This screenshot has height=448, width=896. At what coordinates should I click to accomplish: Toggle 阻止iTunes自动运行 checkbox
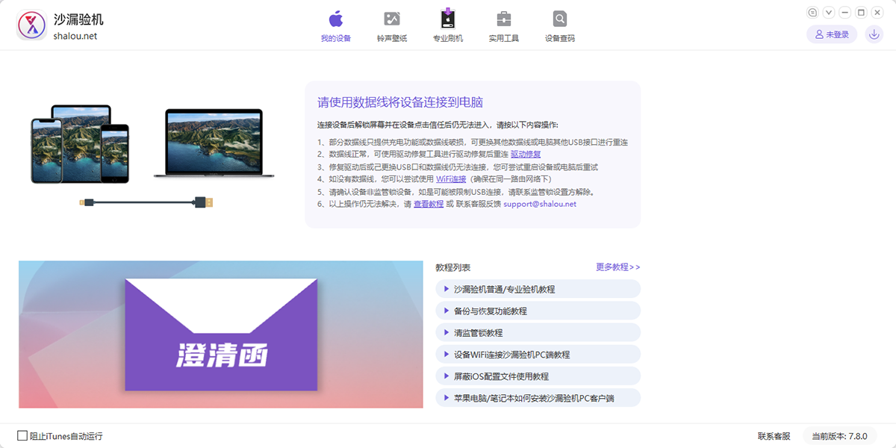(22, 435)
